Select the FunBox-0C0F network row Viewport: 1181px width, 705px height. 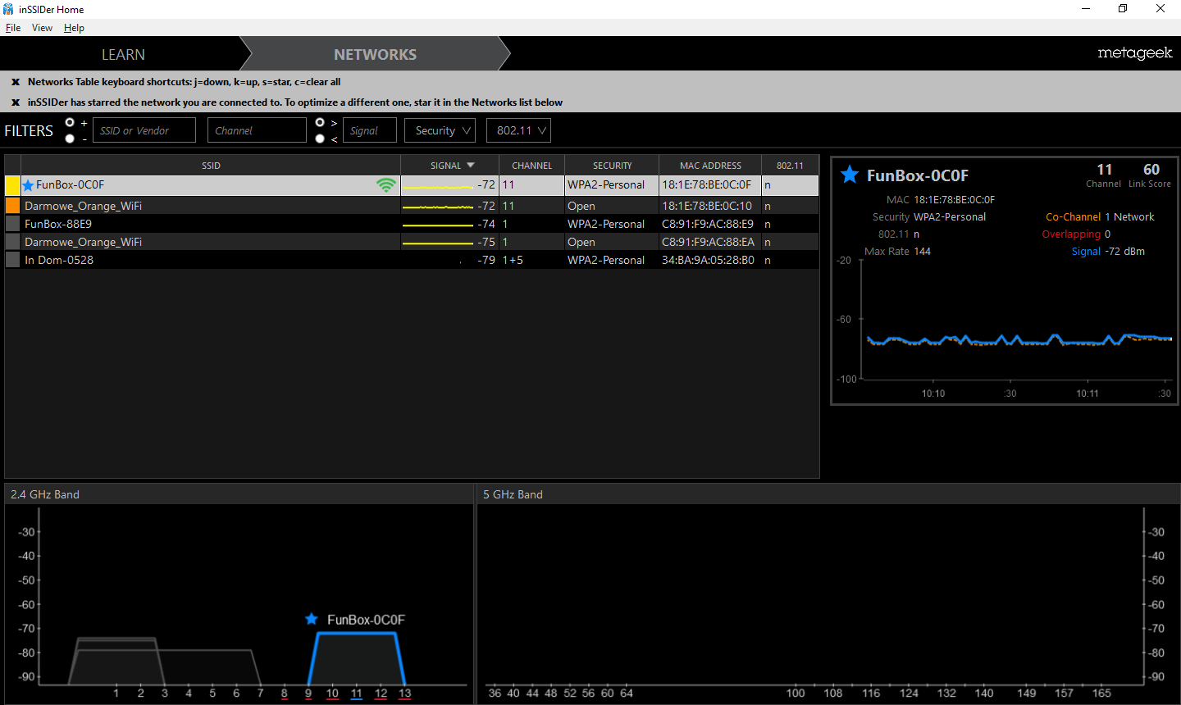pyautogui.click(x=412, y=185)
